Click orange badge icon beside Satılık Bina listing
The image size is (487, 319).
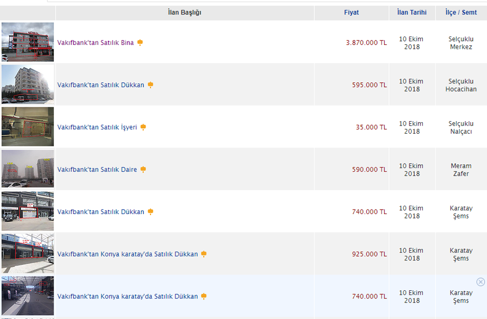pos(140,43)
